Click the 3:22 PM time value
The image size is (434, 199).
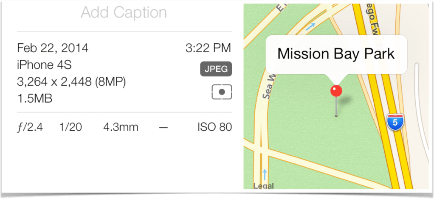coord(208,48)
